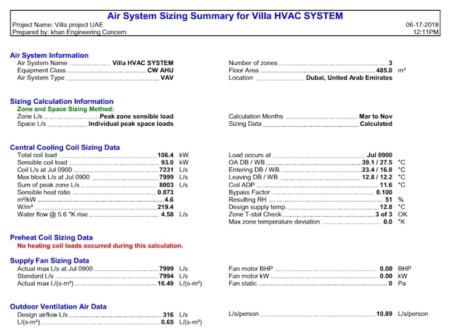Screen dimensions: 455x336
Task: Click red 'No heating coil loads occurred' message
Action: click(x=100, y=246)
